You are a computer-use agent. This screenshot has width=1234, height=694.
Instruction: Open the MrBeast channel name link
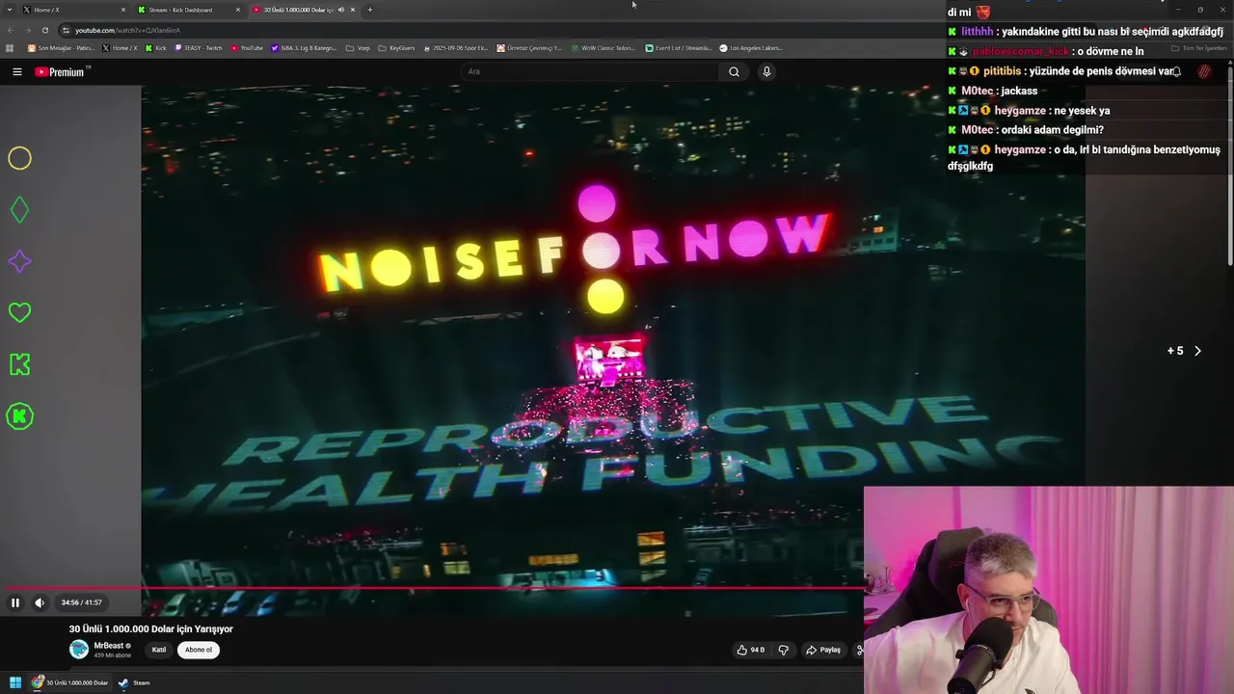pyautogui.click(x=109, y=646)
